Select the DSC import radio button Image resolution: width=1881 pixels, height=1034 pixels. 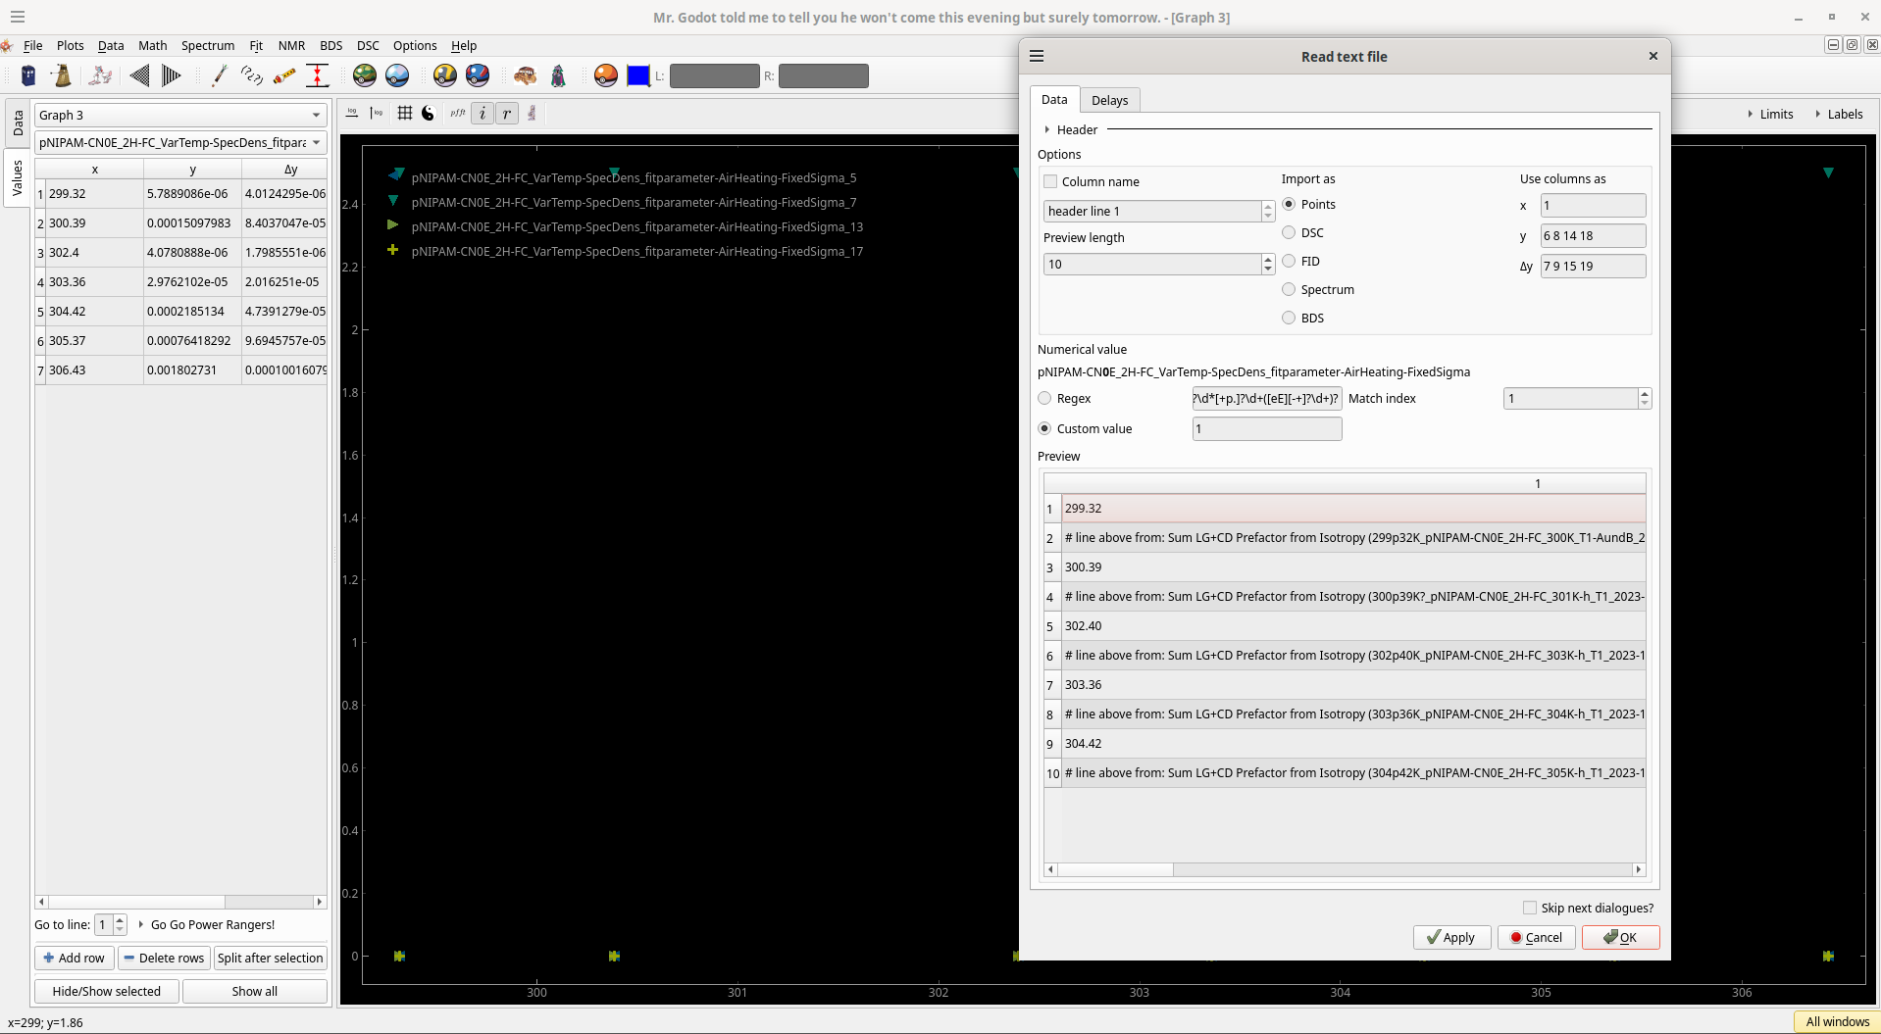[x=1289, y=233]
